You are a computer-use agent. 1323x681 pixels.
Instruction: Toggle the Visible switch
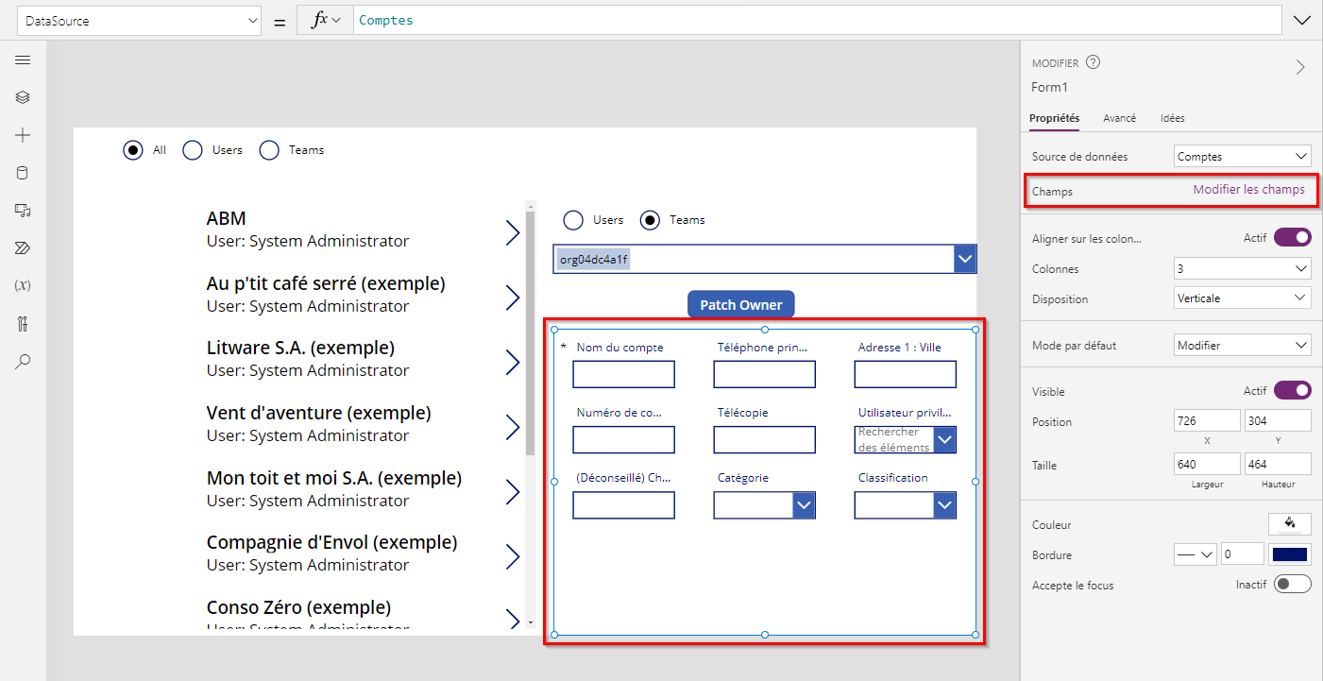coord(1293,390)
